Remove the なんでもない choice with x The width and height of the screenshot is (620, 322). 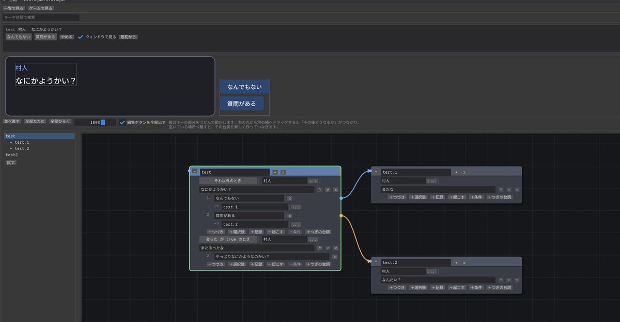click(x=289, y=198)
